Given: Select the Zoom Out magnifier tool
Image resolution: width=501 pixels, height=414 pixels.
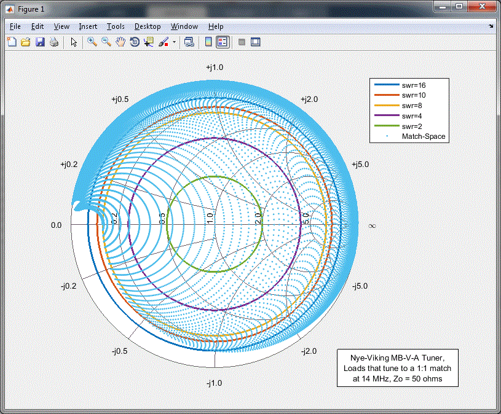Looking at the screenshot, I should 106,42.
